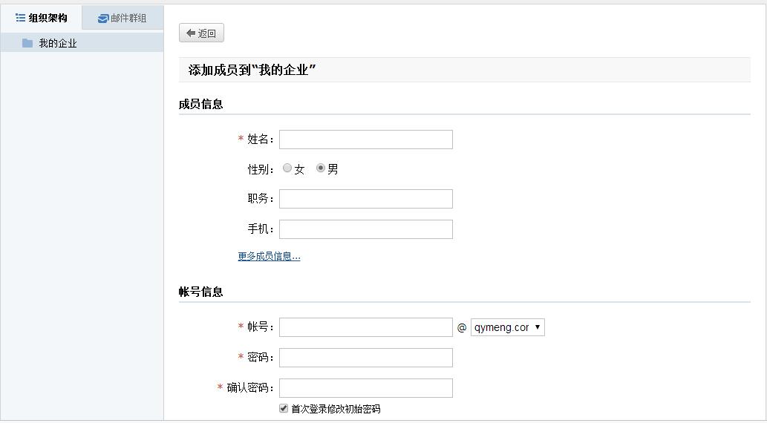Screen dimensions: 767x423
Task: Select 我的企业 in the organization tree
Action: click(x=58, y=43)
